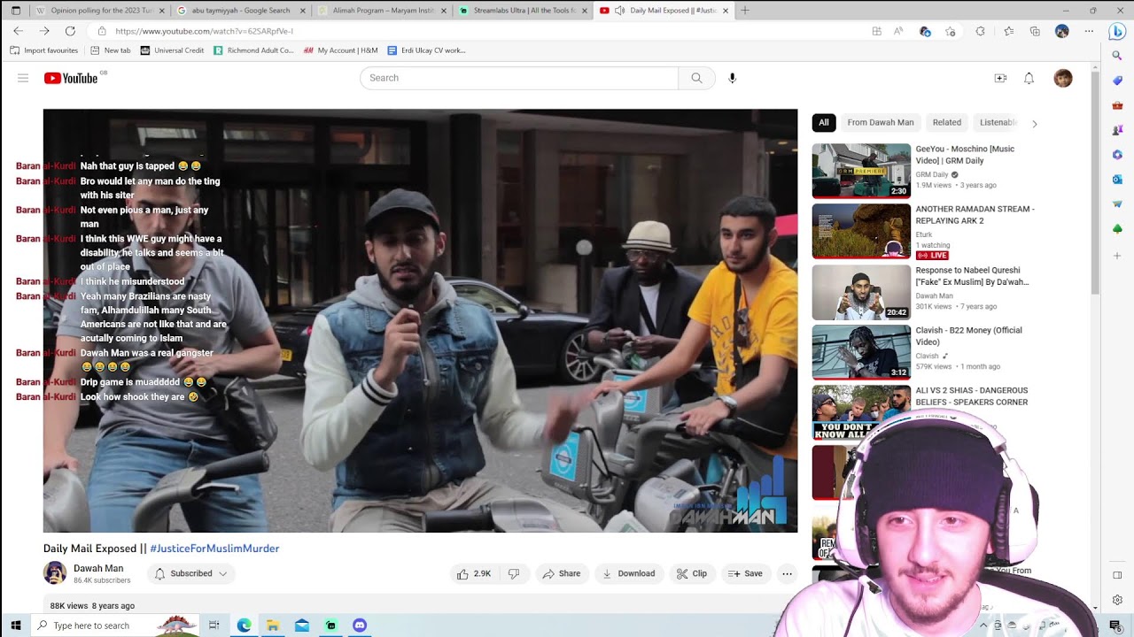Open Windows Start menu
The height and width of the screenshot is (637, 1134).
point(15,625)
